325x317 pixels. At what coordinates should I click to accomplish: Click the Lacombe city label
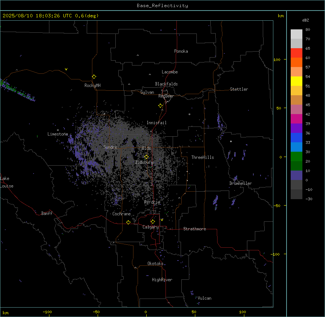click(170, 72)
